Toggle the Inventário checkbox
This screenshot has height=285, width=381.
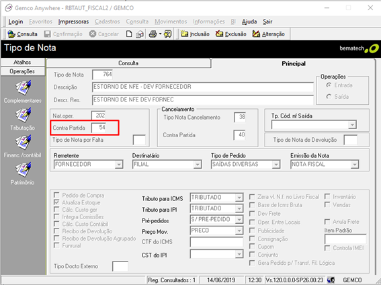327,196
